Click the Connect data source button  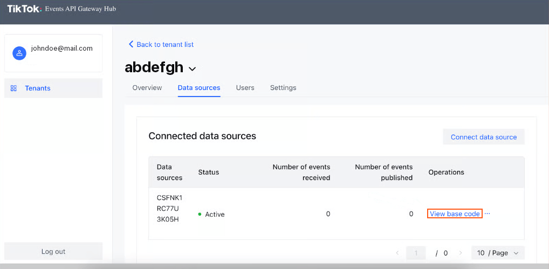point(484,137)
